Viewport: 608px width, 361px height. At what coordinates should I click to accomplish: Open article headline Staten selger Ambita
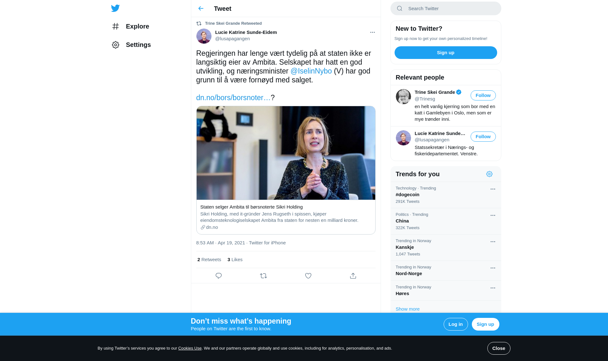pyautogui.click(x=251, y=207)
